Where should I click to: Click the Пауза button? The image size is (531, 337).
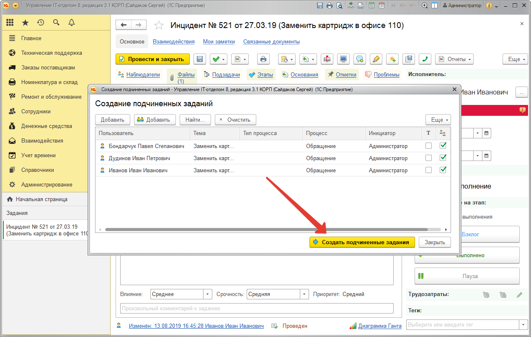click(467, 276)
